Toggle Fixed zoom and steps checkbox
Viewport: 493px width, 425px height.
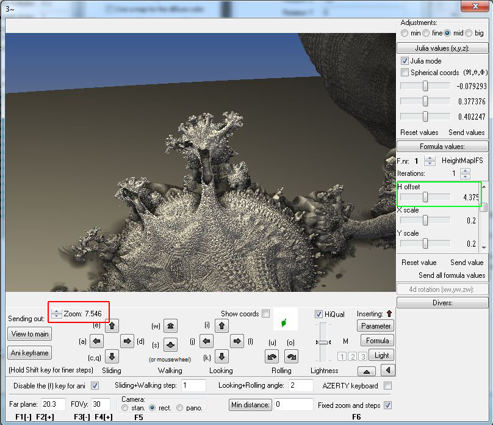[x=388, y=405]
